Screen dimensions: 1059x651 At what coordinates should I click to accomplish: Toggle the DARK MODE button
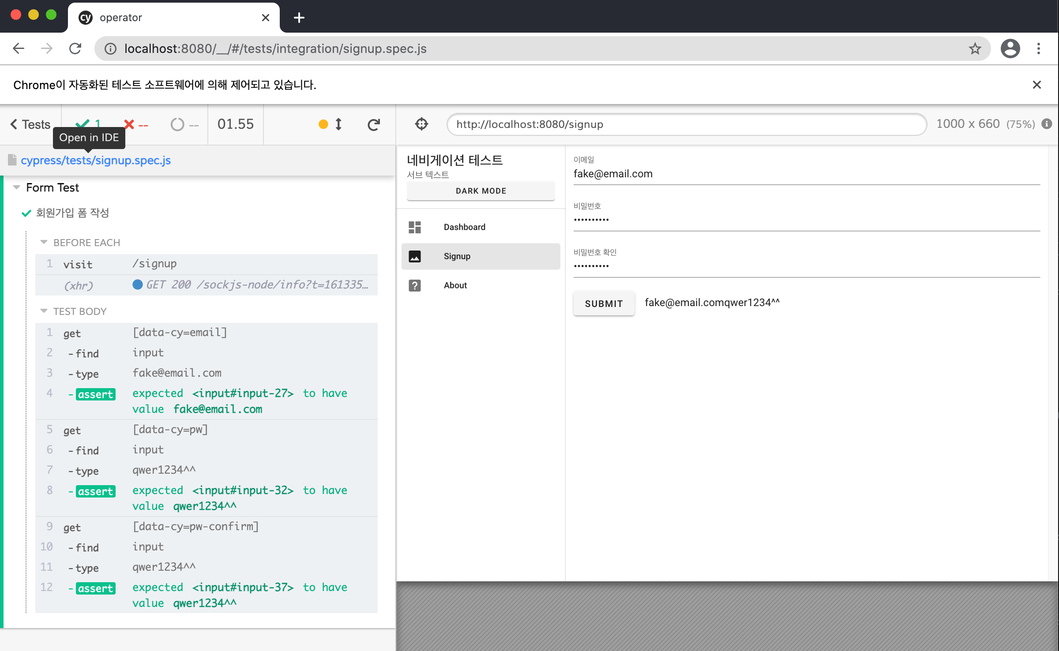click(x=481, y=191)
